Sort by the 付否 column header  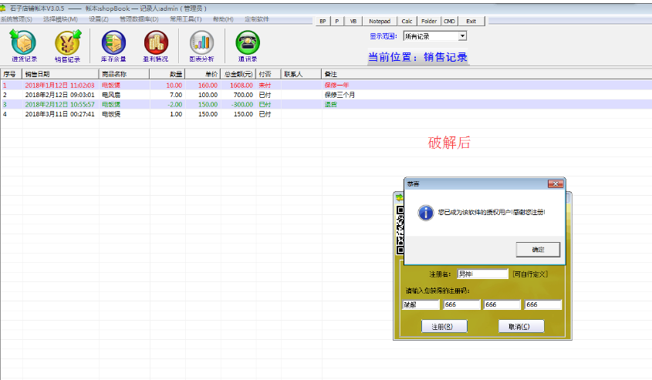[269, 74]
